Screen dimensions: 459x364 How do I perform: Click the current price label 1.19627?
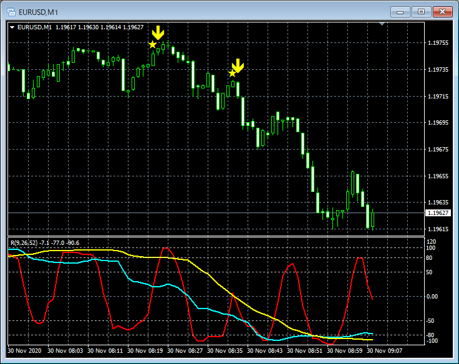click(x=439, y=213)
